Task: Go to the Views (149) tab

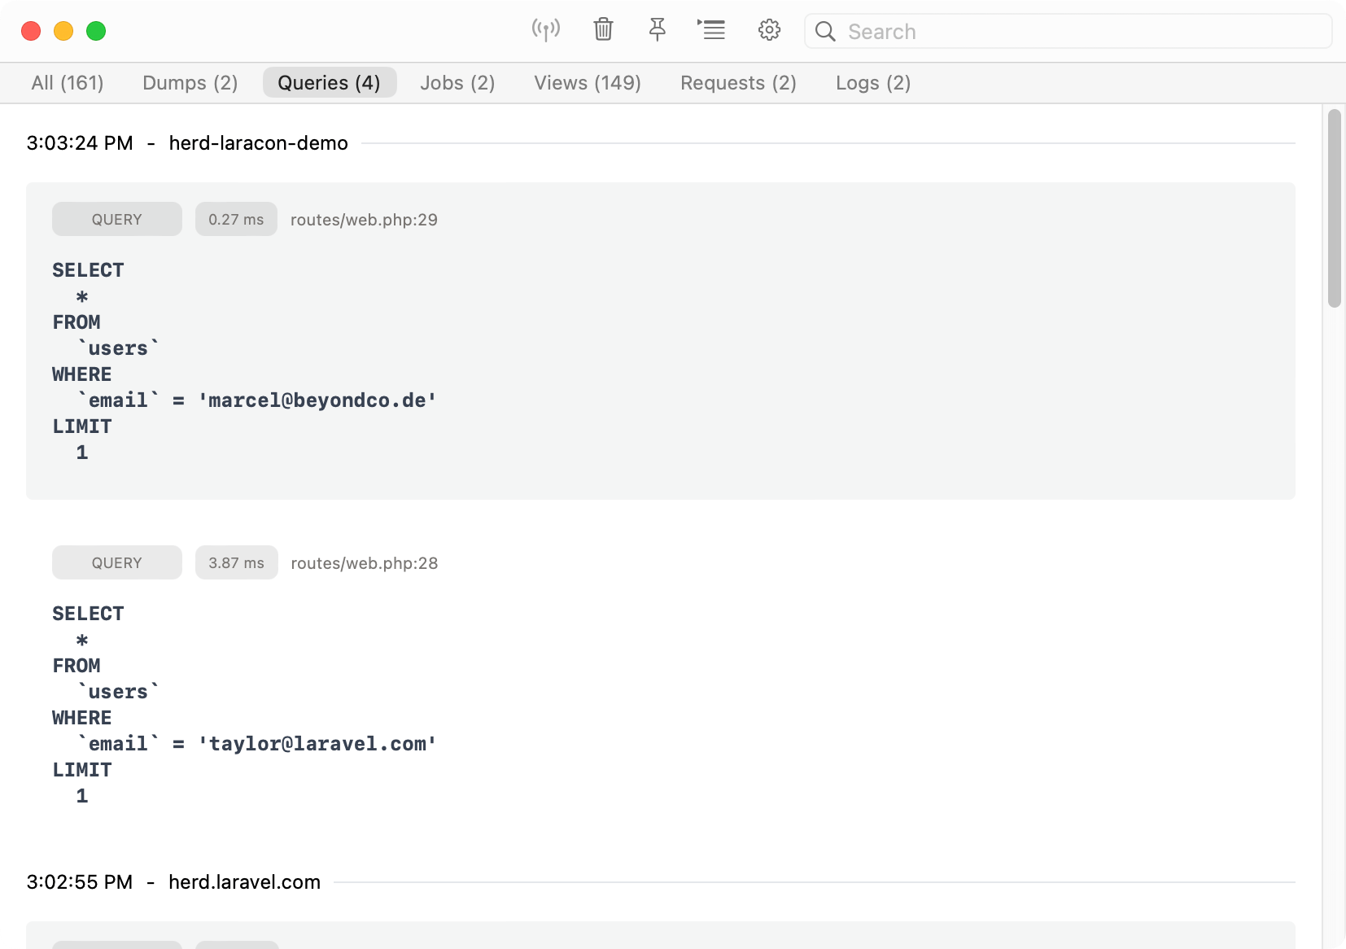Action: 587,83
